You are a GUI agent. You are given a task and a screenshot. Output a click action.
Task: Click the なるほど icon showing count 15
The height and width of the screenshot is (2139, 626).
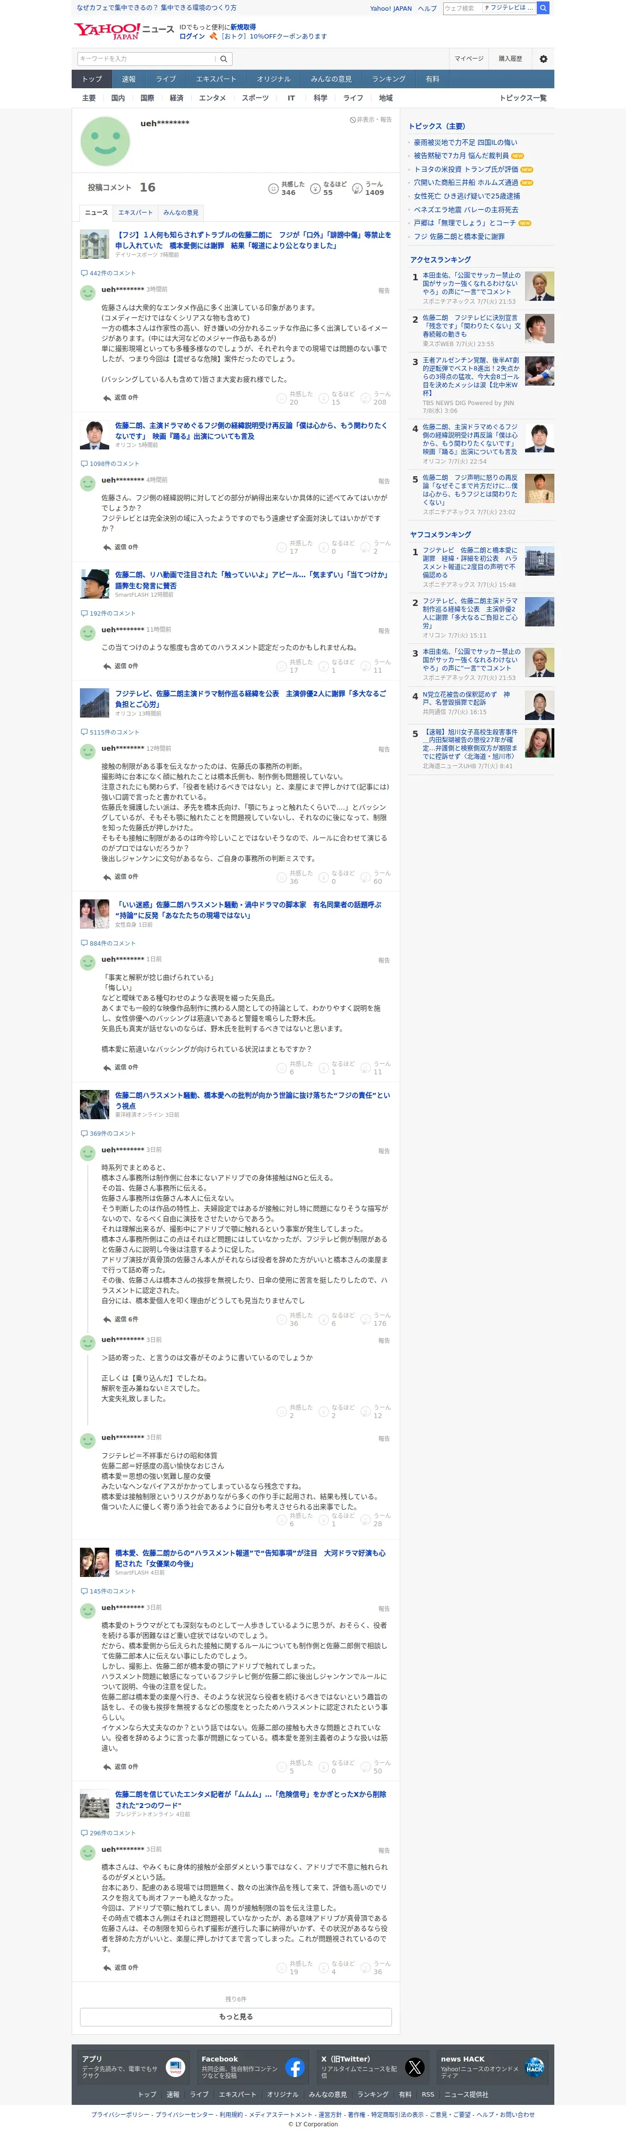(324, 398)
